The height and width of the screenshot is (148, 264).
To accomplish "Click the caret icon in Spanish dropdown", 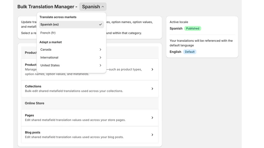I will coord(103,7).
